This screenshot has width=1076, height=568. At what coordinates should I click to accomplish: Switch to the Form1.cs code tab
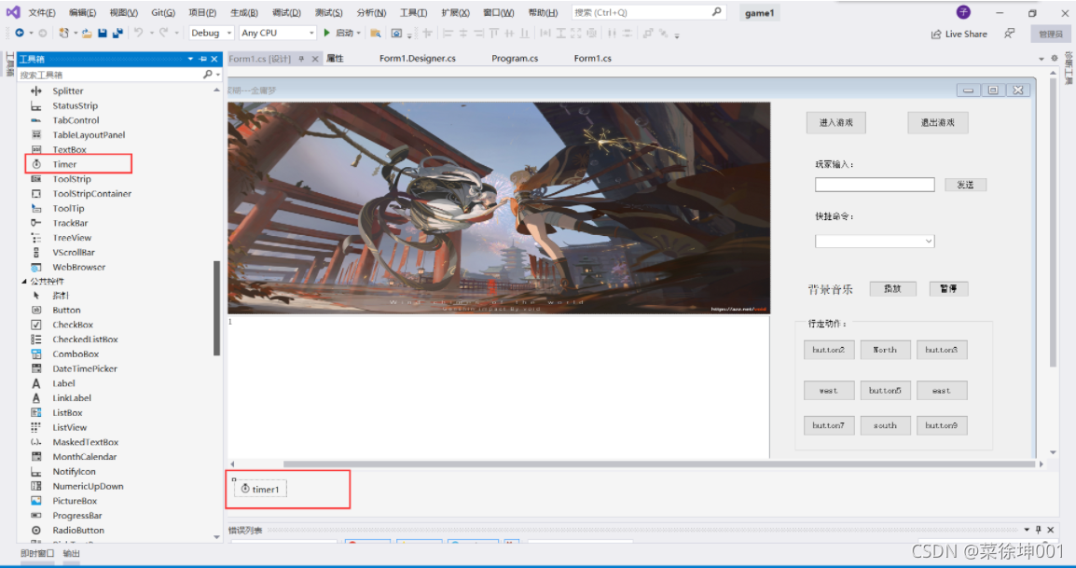coord(592,59)
